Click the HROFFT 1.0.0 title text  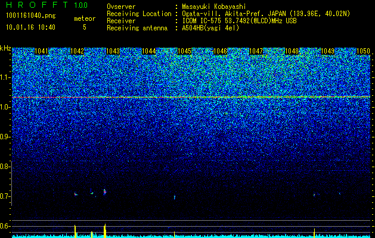[x=47, y=5]
